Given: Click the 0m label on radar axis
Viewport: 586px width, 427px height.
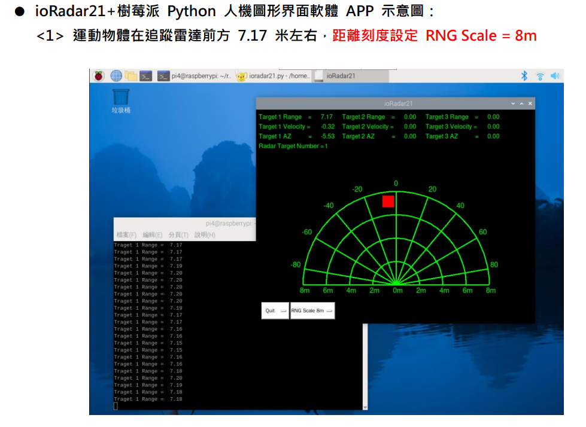Looking at the screenshot, I should pos(397,291).
